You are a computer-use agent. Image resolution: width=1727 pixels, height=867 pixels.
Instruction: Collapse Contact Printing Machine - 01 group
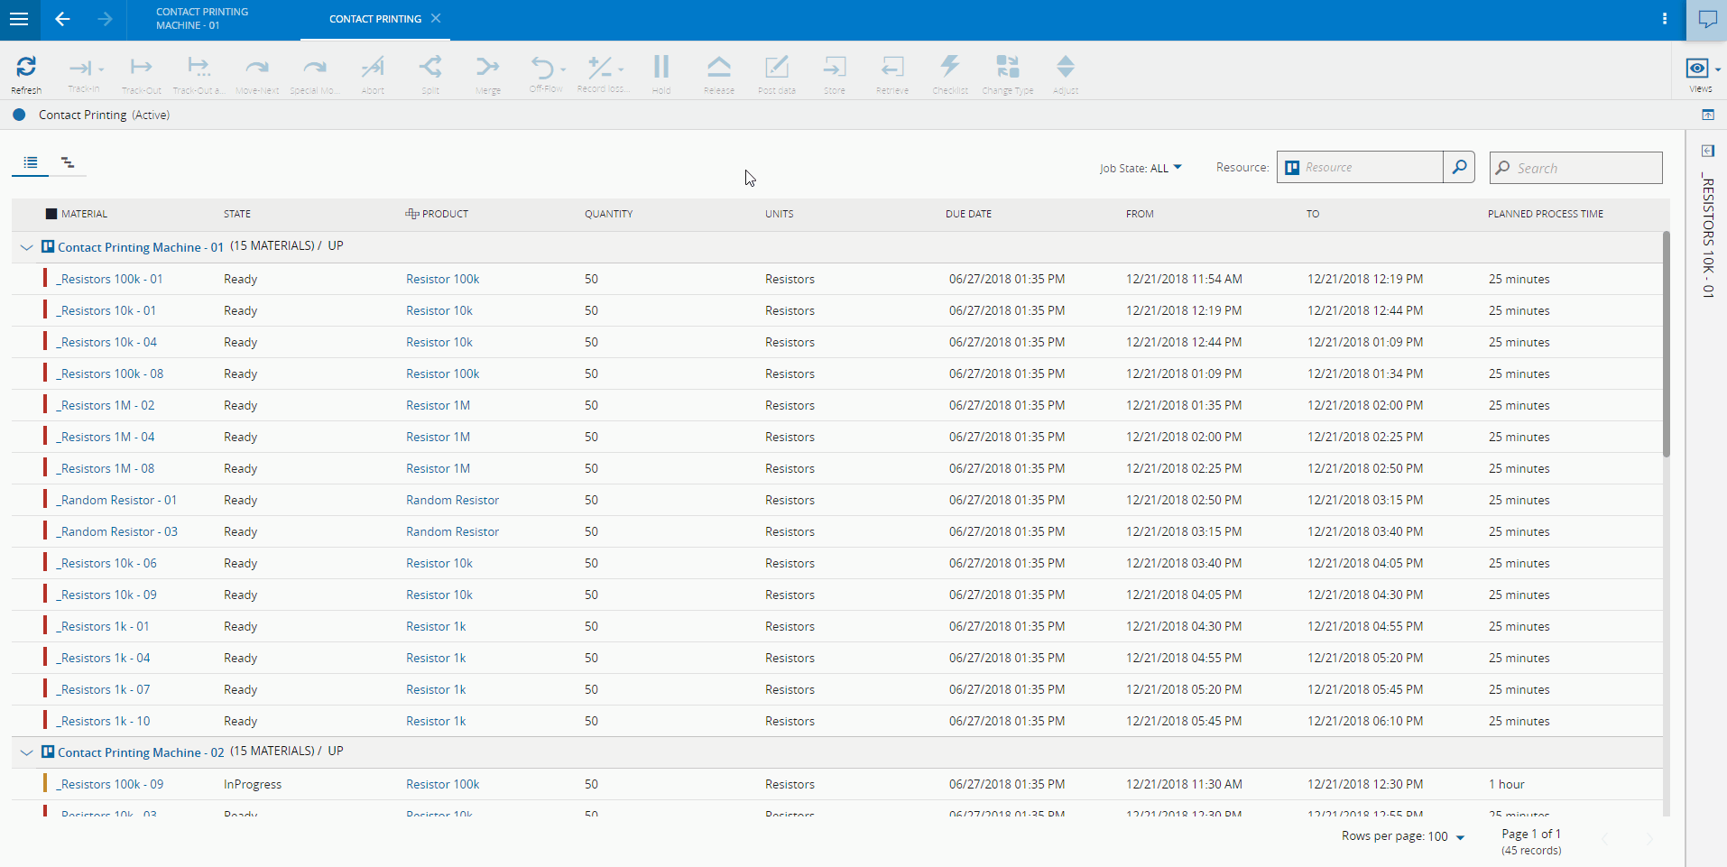(x=26, y=247)
